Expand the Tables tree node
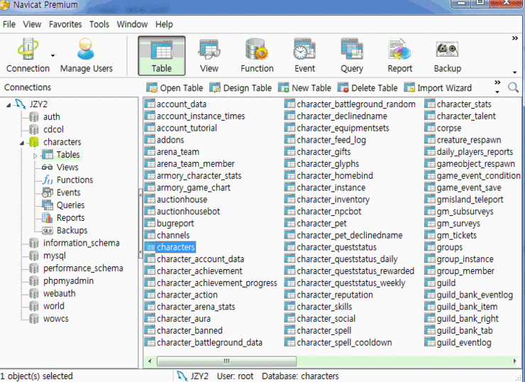This screenshot has width=525, height=382. point(35,155)
